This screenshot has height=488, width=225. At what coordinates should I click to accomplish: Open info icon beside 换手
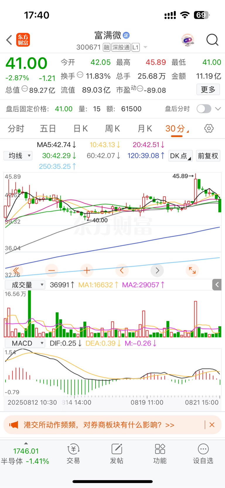80,75
